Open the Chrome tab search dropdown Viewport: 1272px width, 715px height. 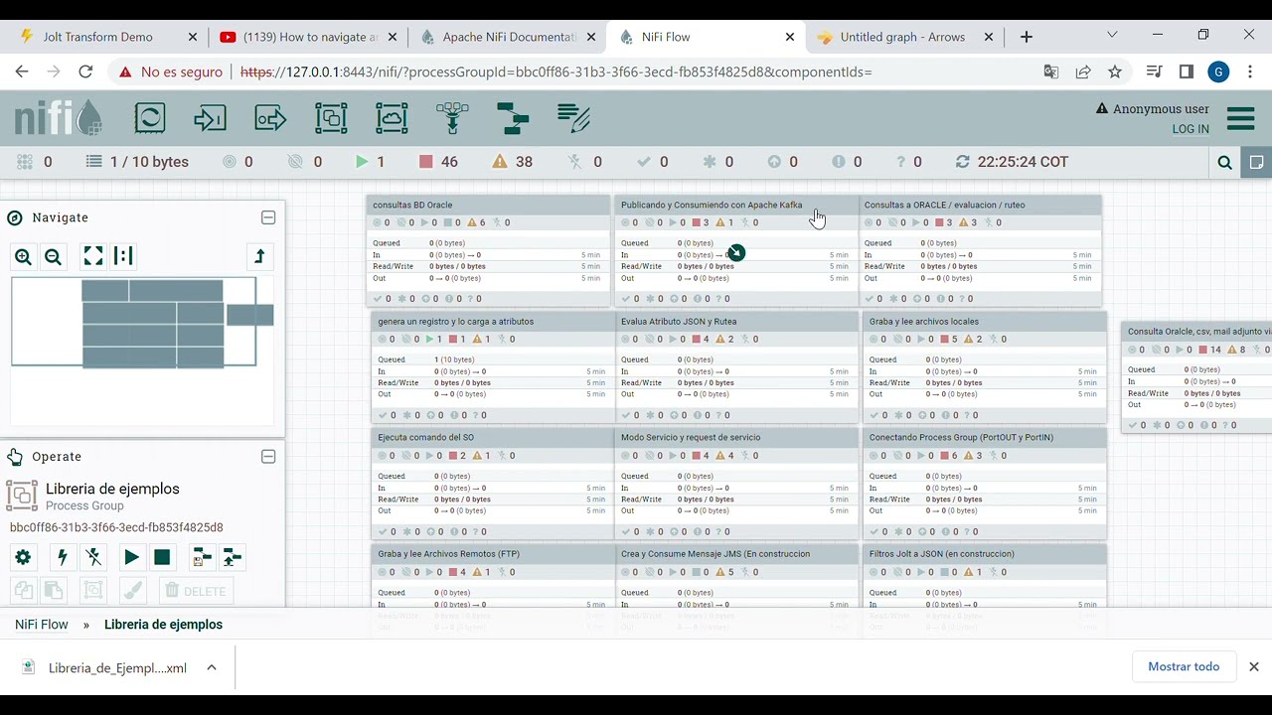[x=1112, y=36]
